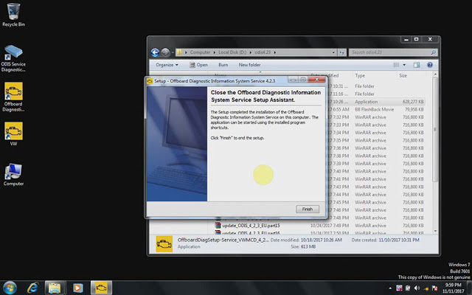
Task: Click the setup dialog title bar icon
Action: point(150,80)
